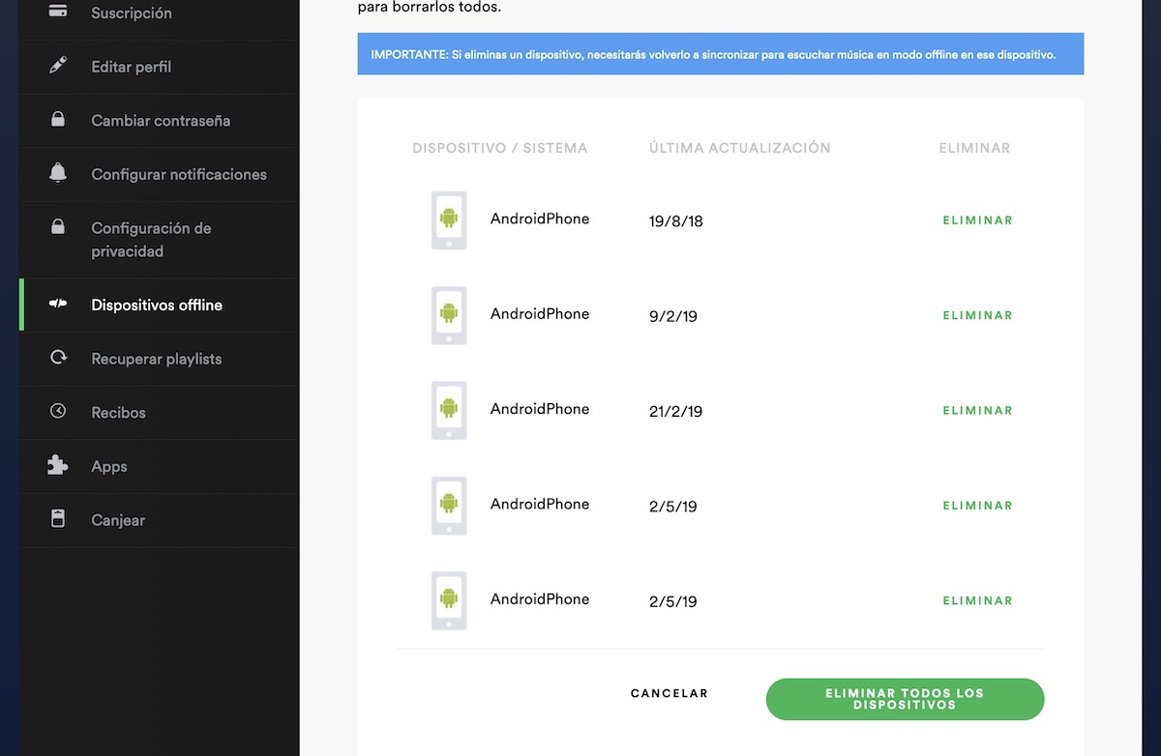This screenshot has height=756, width=1161.
Task: Open the Recibos page
Action: click(118, 412)
